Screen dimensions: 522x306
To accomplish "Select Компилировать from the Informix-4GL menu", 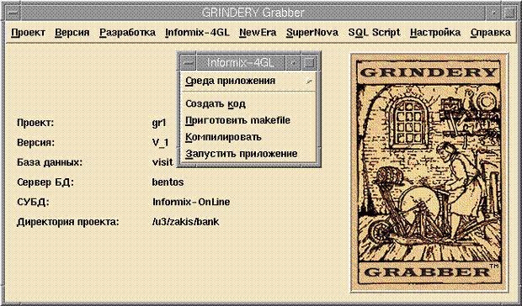I will 223,137.
